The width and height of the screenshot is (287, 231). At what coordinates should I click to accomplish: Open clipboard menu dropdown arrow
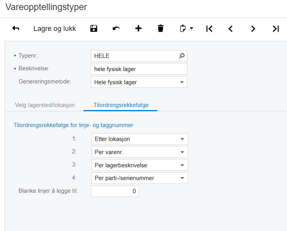tap(192, 28)
